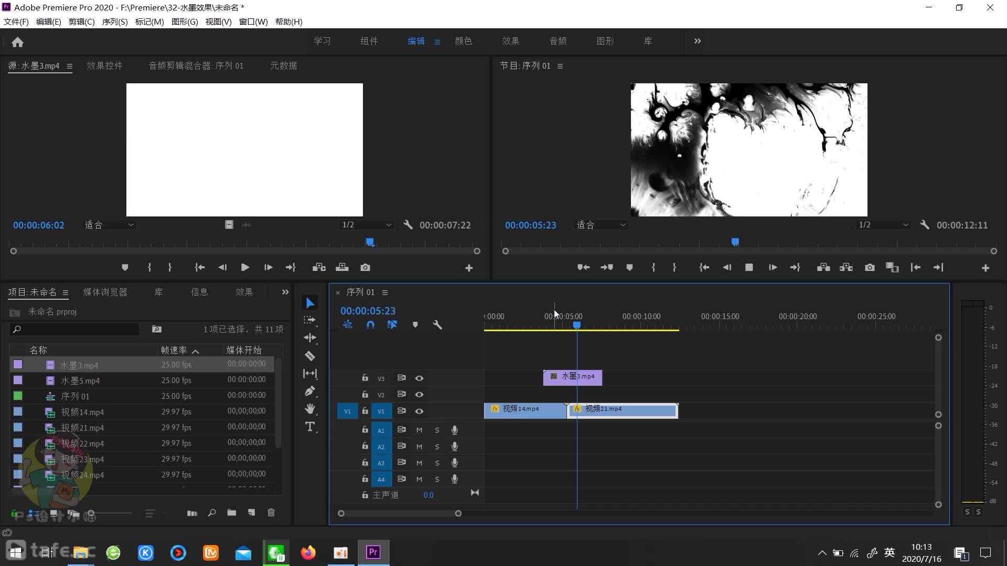This screenshot has height=566, width=1007.
Task: Select the Hand tool
Action: (310, 409)
